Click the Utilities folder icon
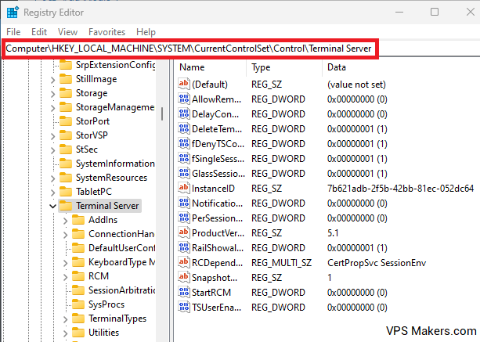Image resolution: width=480 pixels, height=342 pixels. [78, 332]
